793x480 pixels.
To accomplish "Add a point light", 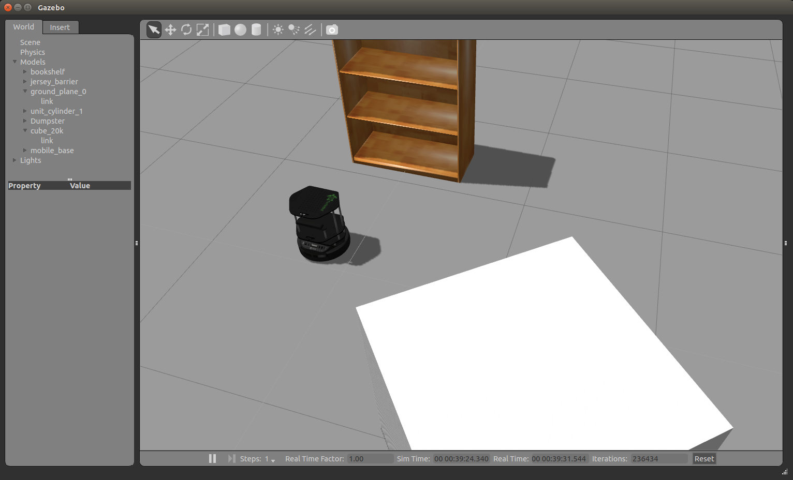I will click(278, 30).
